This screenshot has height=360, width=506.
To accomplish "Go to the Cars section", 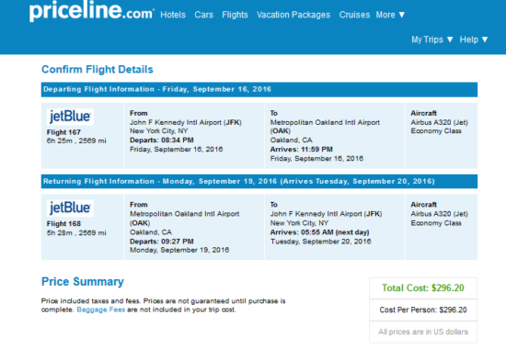I will tap(203, 15).
